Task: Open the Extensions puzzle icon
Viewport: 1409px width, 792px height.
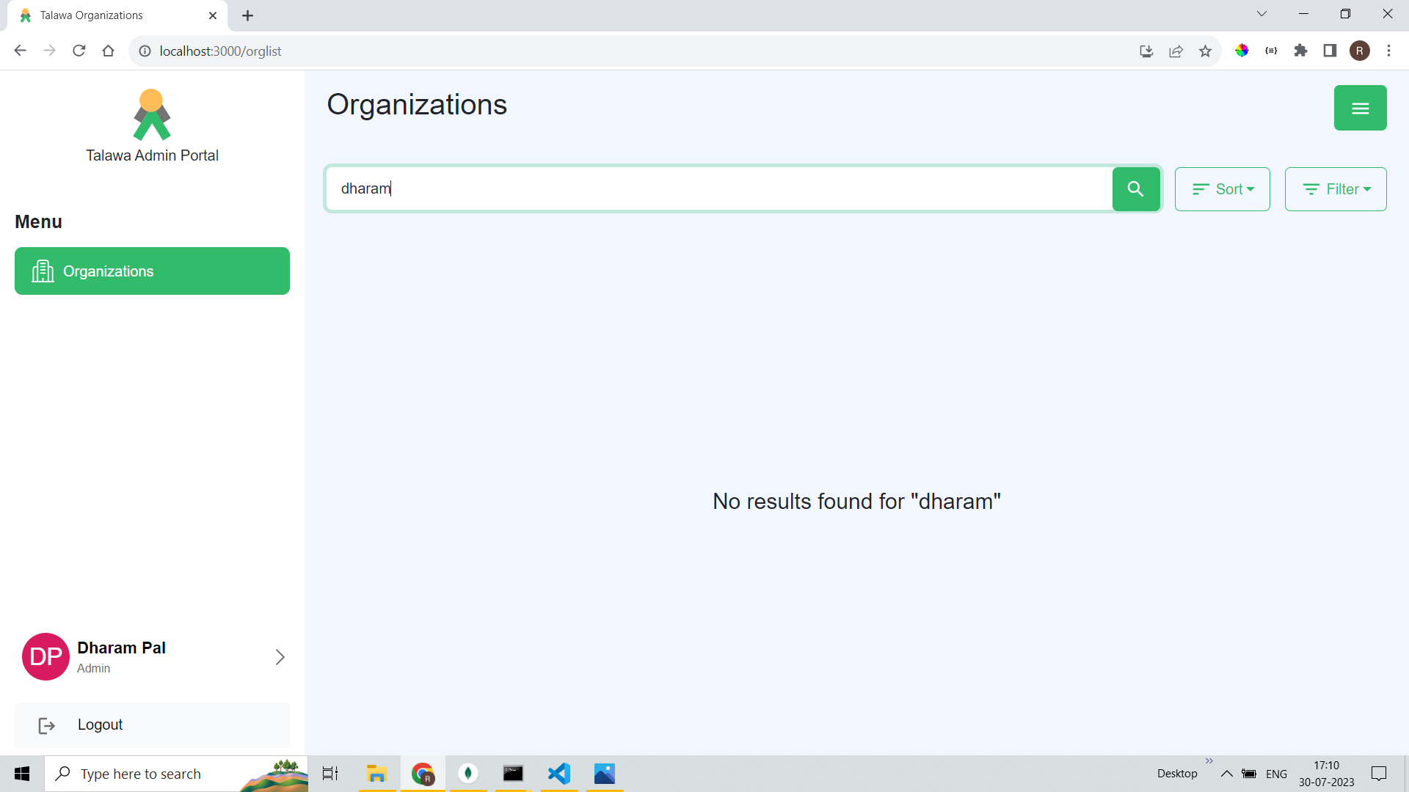Action: click(1300, 51)
